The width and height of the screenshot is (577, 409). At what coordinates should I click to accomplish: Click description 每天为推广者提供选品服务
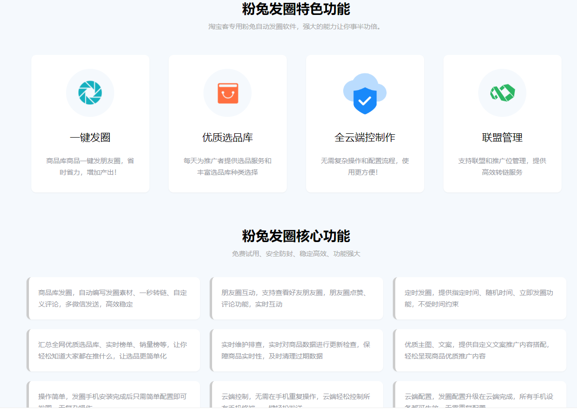(x=228, y=166)
